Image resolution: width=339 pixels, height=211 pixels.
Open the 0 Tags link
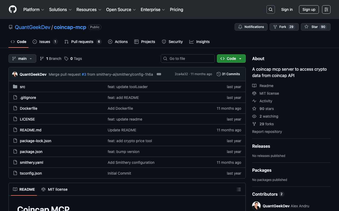pyautogui.click(x=73, y=59)
